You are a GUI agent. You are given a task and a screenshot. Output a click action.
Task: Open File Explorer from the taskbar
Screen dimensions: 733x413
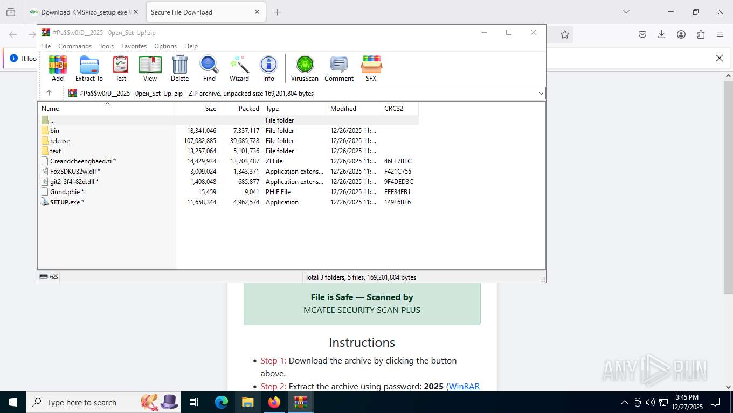click(x=248, y=402)
